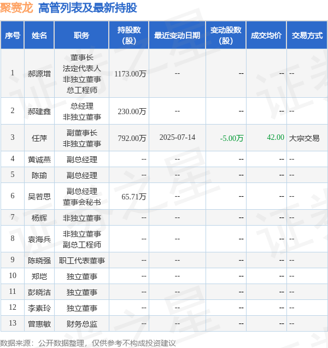Click 陈瑜's 副总经理 position cell
The height and width of the screenshot is (348, 328).
(x=82, y=175)
